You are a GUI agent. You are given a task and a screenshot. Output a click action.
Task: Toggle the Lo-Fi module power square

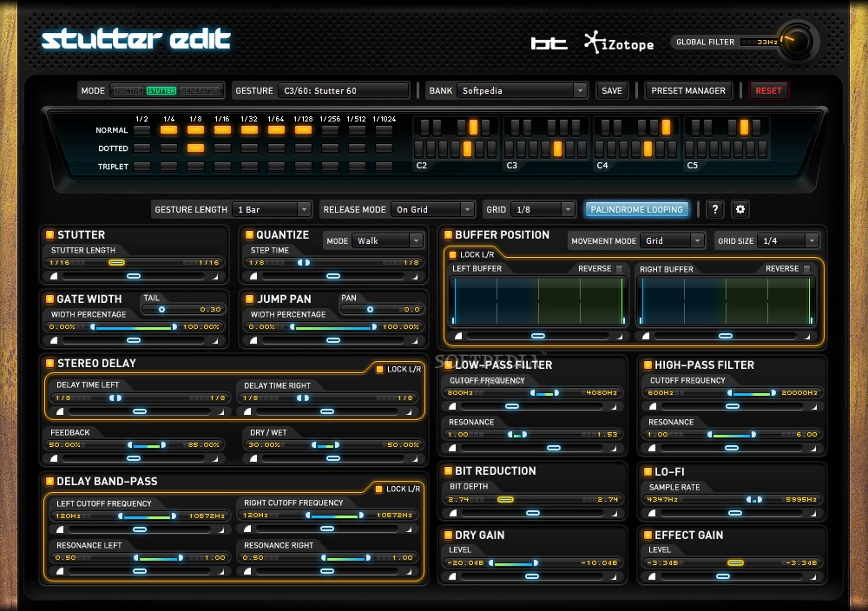coord(648,471)
